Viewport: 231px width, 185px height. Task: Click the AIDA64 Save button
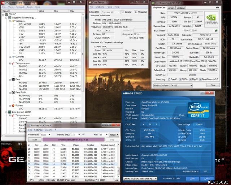[x=192, y=178]
